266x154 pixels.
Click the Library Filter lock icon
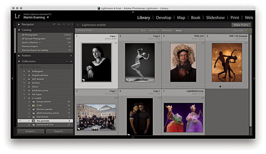point(249,31)
